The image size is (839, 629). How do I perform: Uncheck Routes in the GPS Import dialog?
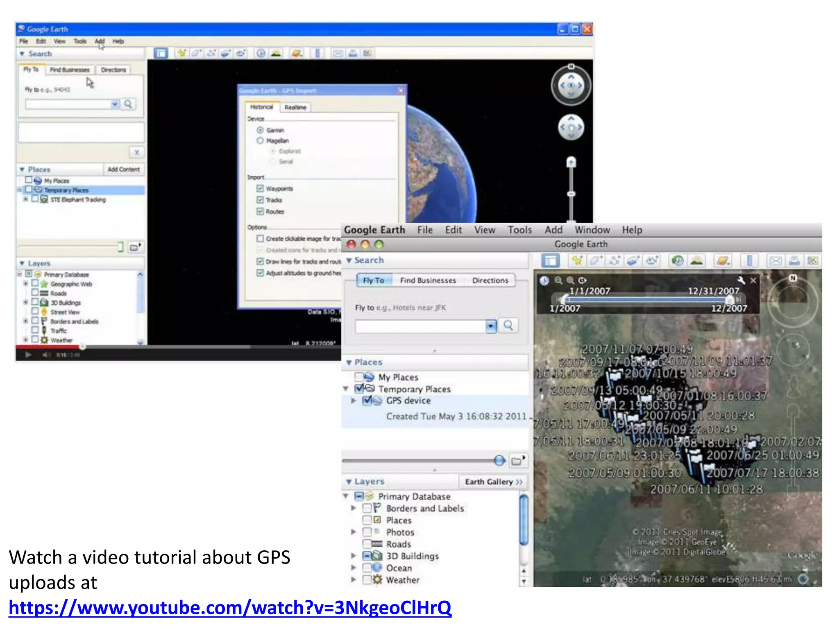260,211
